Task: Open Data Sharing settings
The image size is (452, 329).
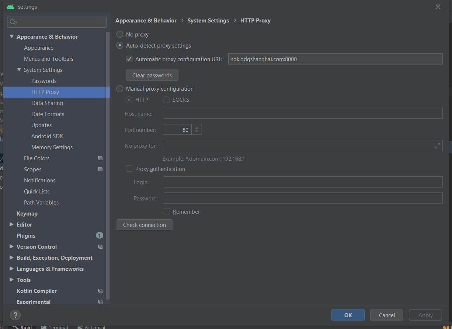Action: point(47,103)
